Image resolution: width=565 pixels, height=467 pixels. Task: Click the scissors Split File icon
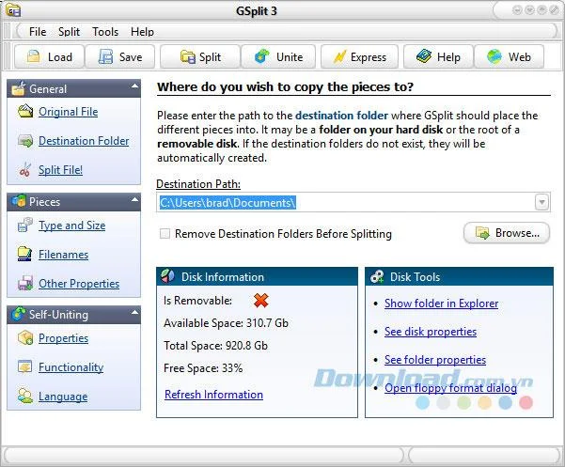25,169
